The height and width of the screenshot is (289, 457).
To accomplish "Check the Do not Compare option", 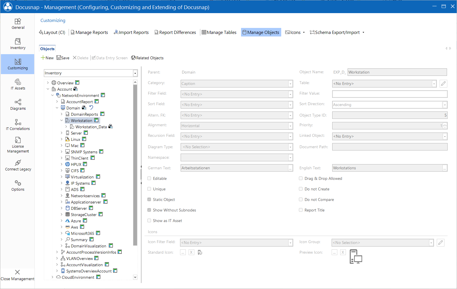I will (301, 200).
